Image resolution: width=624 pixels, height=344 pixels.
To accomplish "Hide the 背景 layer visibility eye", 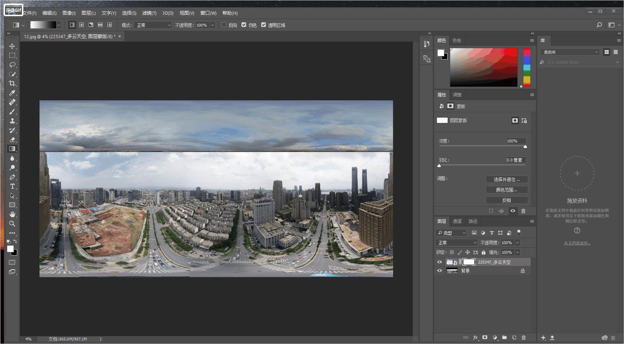I will coord(439,271).
